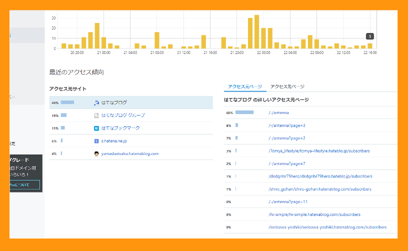Open the hi-simple subscribers link

coord(314,214)
